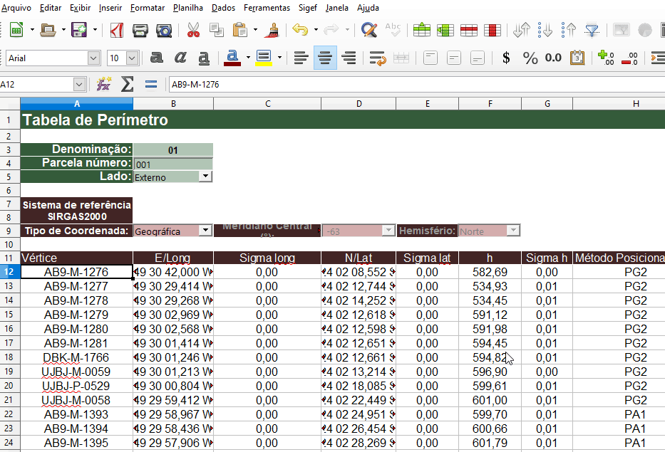The height and width of the screenshot is (452, 665).
Task: Align text left
Action: click(301, 58)
